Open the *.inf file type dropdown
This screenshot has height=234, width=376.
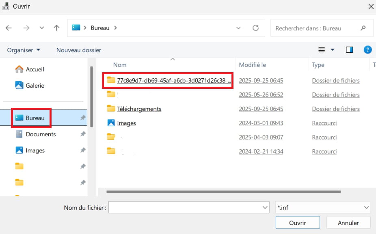323,207
